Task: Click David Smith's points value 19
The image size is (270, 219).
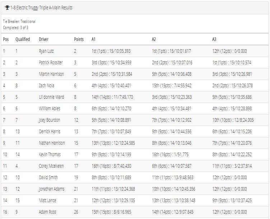Action: pyautogui.click(x=76, y=177)
